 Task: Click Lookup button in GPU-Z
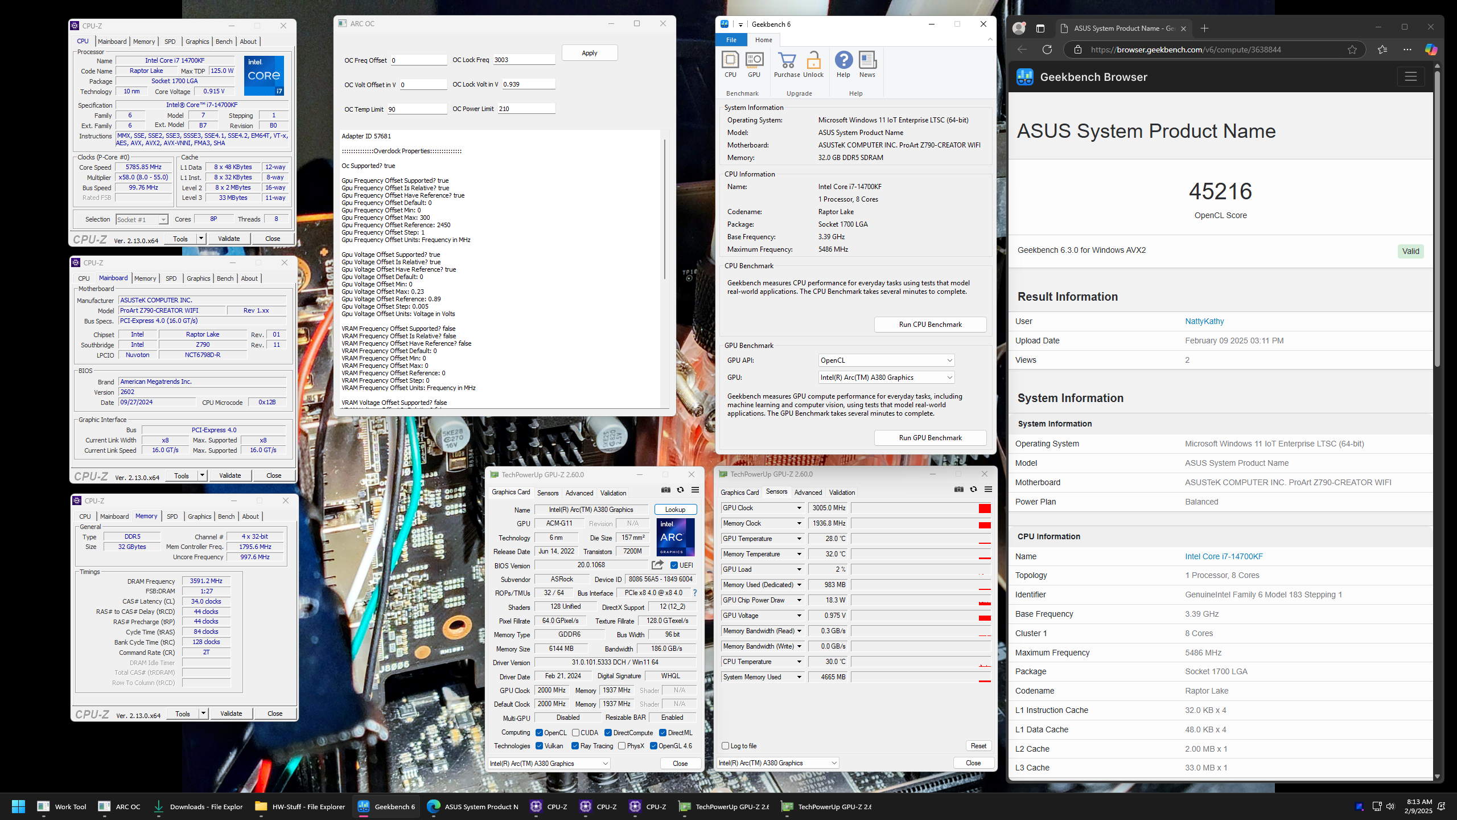(x=675, y=510)
